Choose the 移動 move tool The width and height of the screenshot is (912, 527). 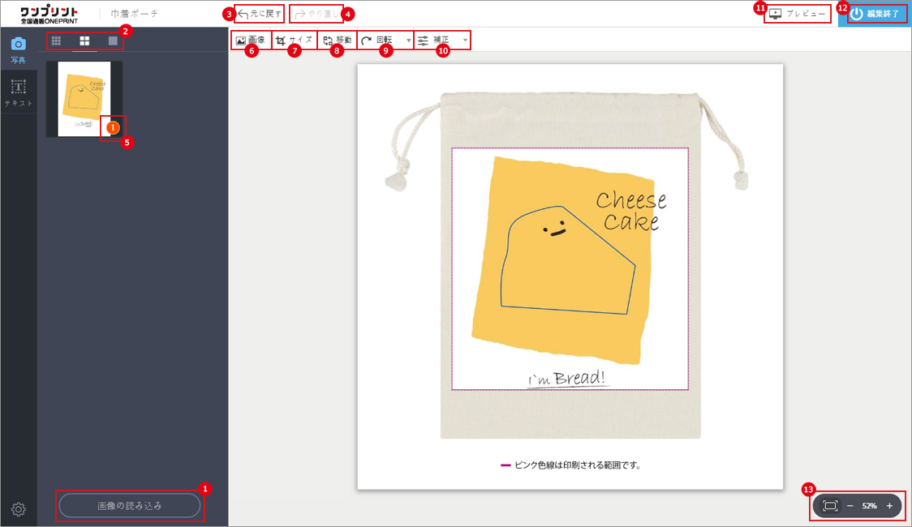pyautogui.click(x=338, y=40)
